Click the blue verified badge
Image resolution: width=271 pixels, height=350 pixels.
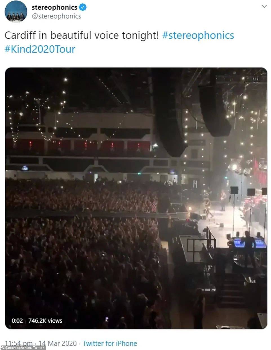point(83,7)
